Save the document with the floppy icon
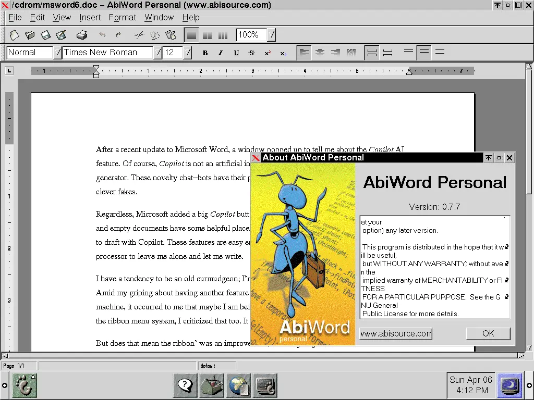Image resolution: width=534 pixels, height=400 pixels. [45, 35]
